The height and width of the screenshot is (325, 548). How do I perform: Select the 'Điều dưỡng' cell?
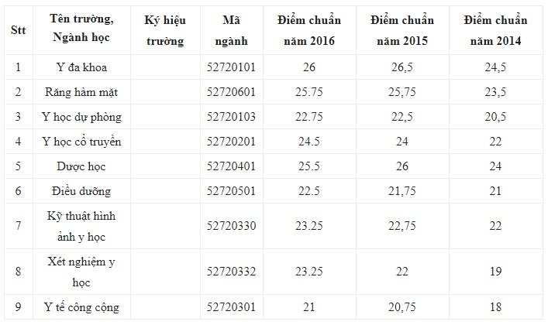81,191
